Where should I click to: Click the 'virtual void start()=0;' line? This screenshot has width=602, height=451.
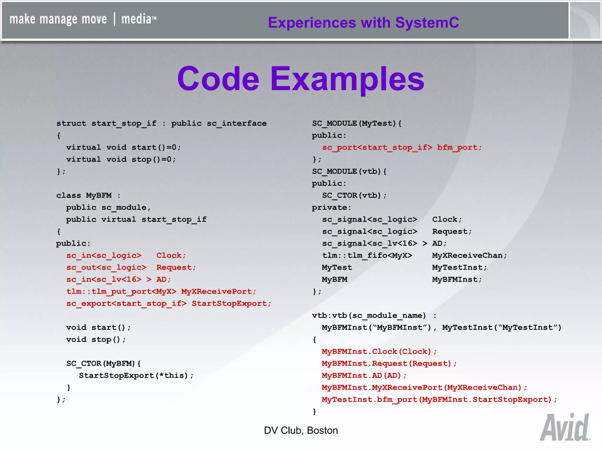(x=123, y=147)
